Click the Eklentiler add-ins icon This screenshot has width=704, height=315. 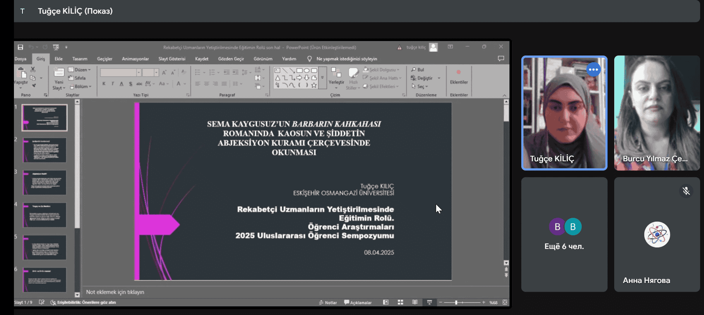(x=459, y=73)
